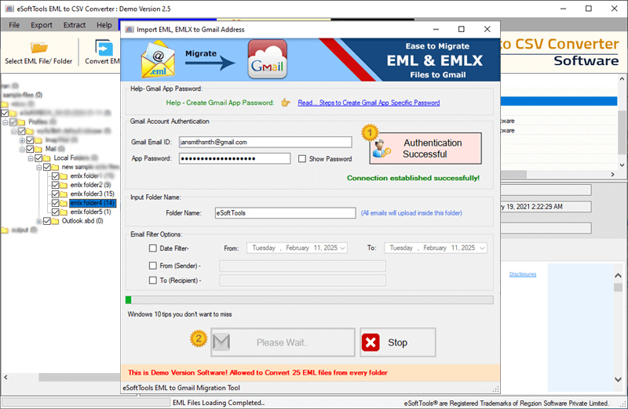Click the tree panel horizontal scrollbar thumb
The width and height of the screenshot is (628, 409).
click(79, 377)
